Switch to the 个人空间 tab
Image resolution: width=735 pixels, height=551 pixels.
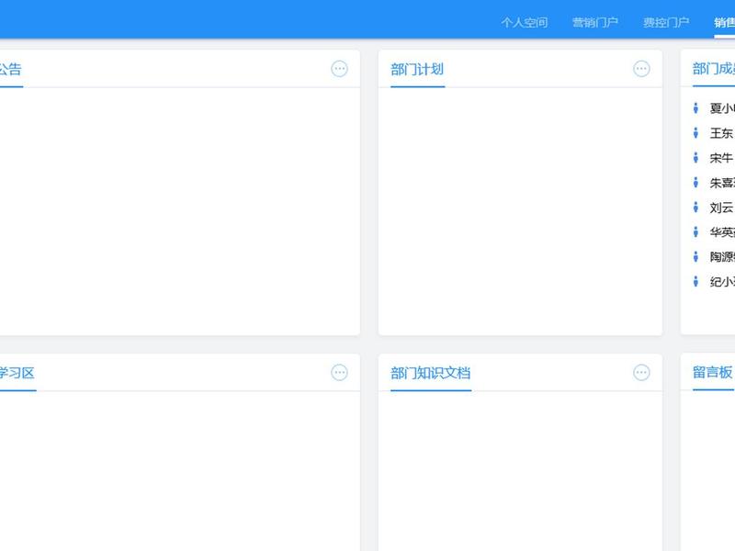(x=524, y=22)
